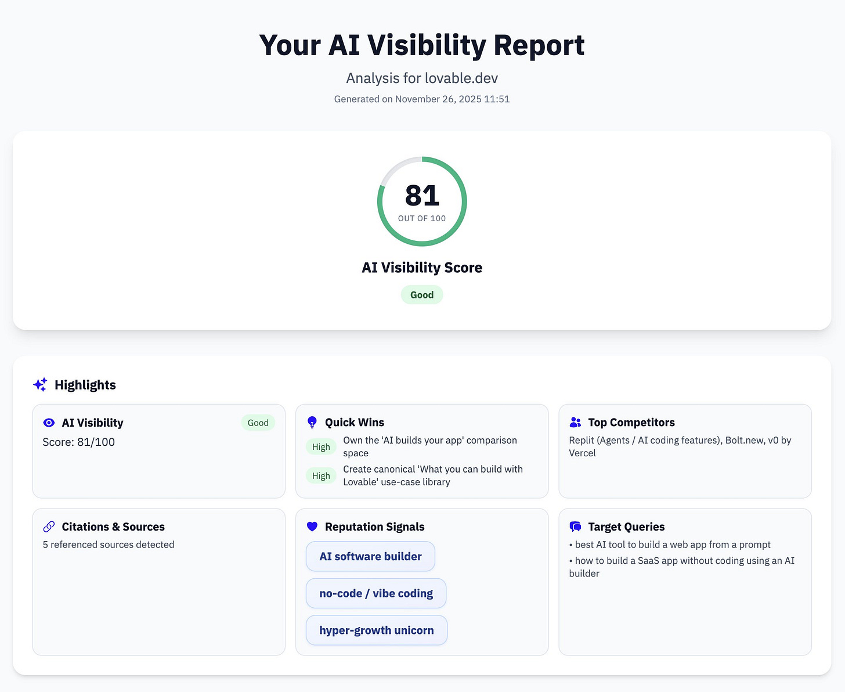Click the 'AI Visibility Score' label
This screenshot has height=692, width=845.
pos(422,268)
